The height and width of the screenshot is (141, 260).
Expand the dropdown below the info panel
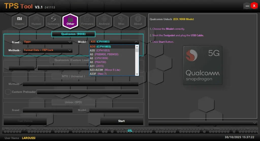pos(255,123)
